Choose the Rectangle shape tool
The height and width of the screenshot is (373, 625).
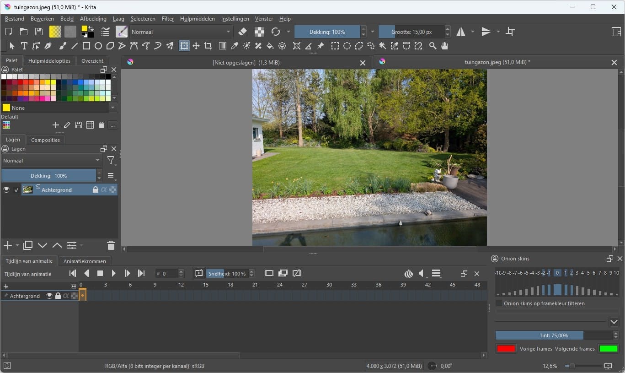click(x=86, y=46)
